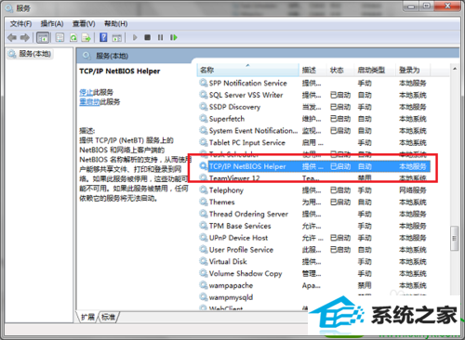
Task: Stop service with the square icon
Action: coord(148,37)
